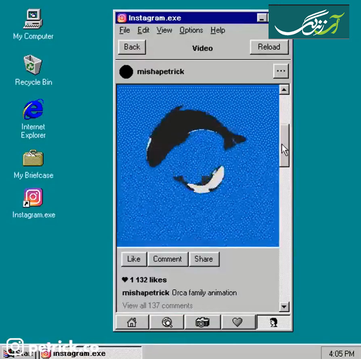The width and height of the screenshot is (361, 359).
Task: Open the View menu
Action: coord(164,30)
